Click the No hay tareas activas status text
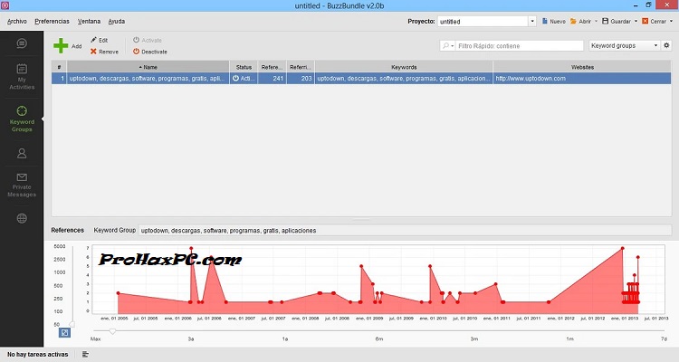679x362 pixels. pos(38,354)
